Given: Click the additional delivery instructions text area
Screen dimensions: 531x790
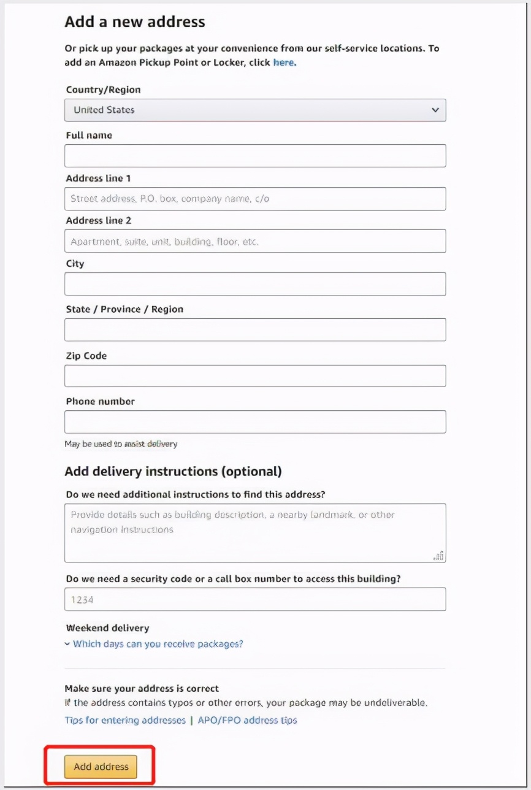Looking at the screenshot, I should pos(254,533).
